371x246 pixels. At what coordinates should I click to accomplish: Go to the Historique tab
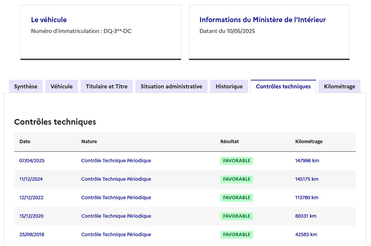tap(229, 86)
